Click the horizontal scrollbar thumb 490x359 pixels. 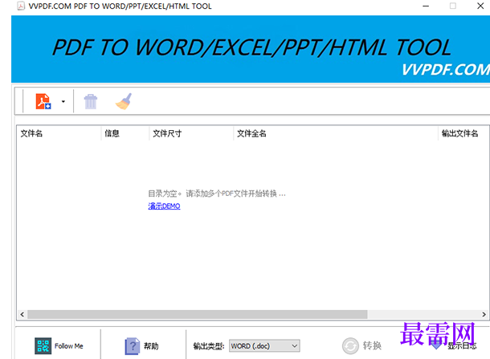[x=197, y=314]
